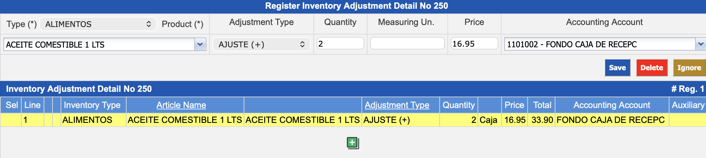Viewport: 706px width, 158px height.
Task: Click the green add new record icon
Action: tap(352, 143)
